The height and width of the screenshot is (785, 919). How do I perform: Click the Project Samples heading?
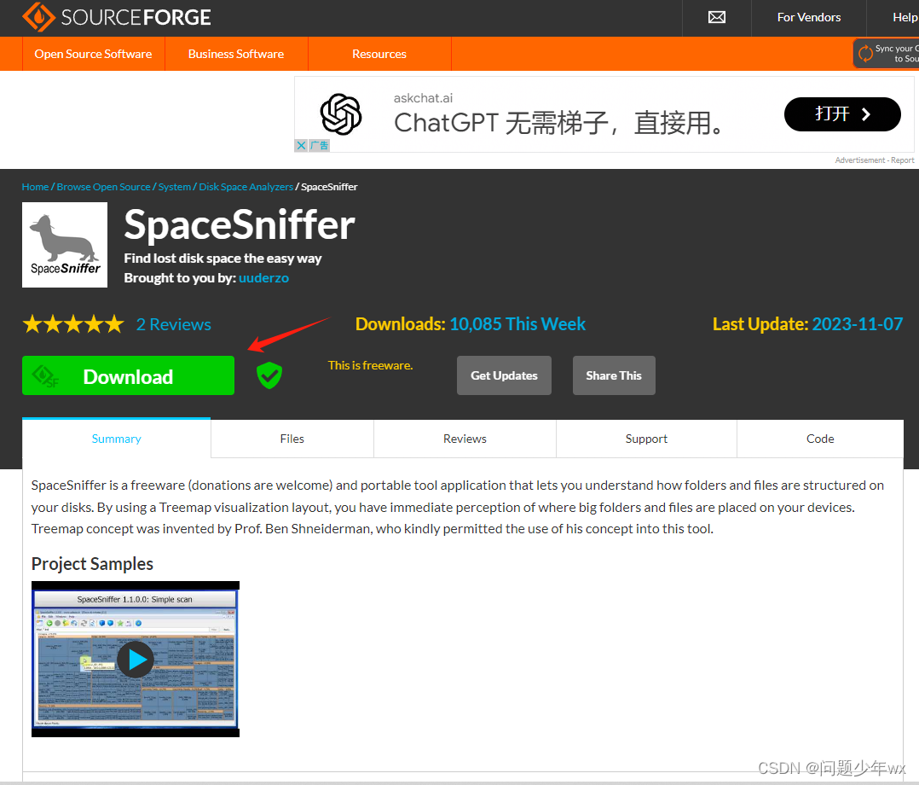tap(92, 564)
